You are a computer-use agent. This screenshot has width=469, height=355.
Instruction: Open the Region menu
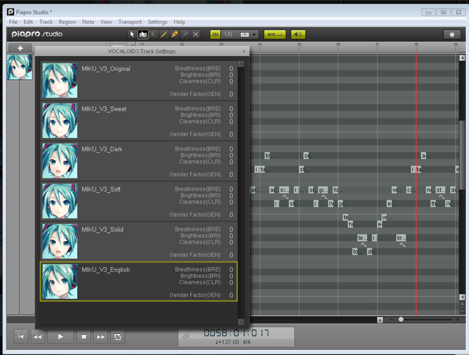67,22
